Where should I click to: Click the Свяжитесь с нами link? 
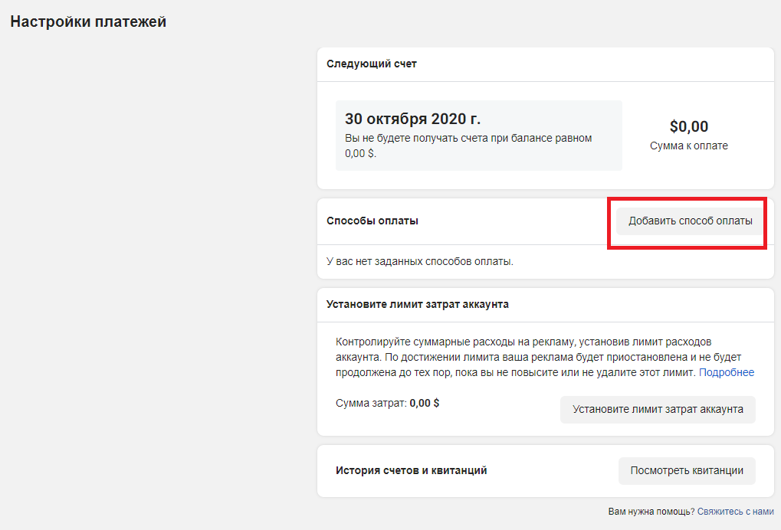735,512
